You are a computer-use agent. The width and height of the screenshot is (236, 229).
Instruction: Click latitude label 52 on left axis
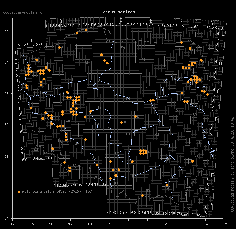click(6, 125)
